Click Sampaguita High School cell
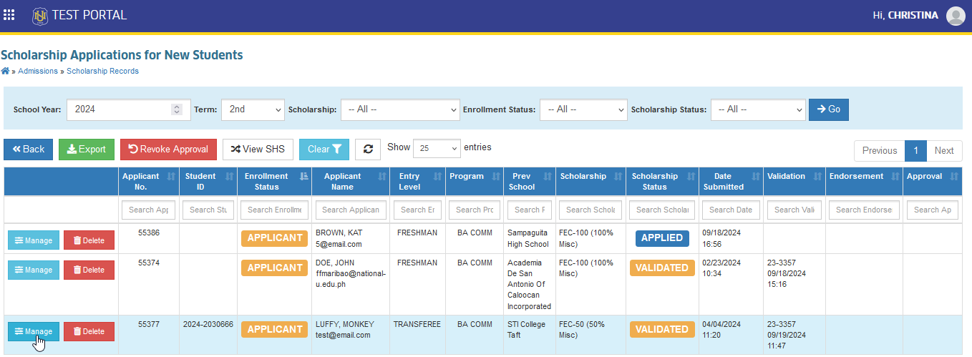 (528, 238)
